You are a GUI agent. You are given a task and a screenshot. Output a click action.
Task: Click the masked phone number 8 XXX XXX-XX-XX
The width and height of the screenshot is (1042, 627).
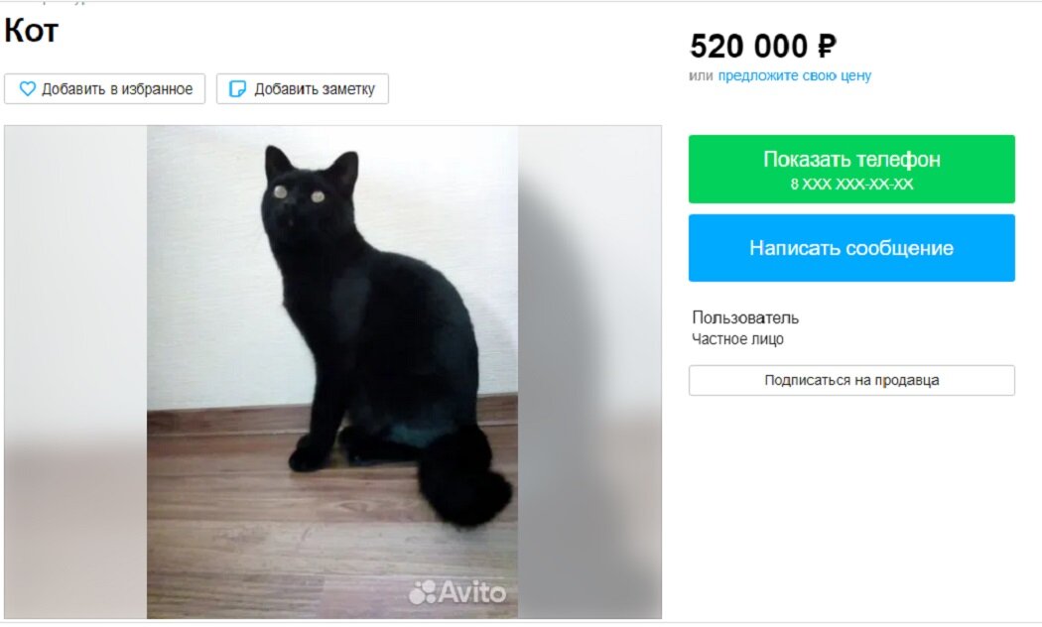click(851, 184)
